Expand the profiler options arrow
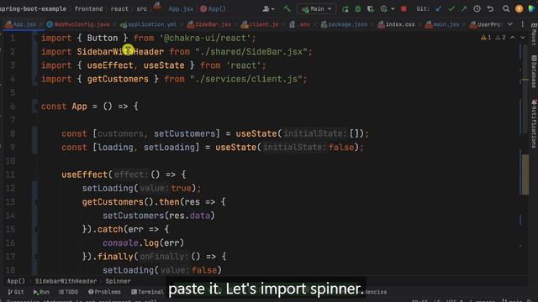The height and width of the screenshot is (302, 538). click(393, 9)
